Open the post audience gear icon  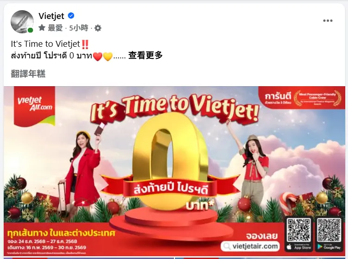(x=98, y=28)
